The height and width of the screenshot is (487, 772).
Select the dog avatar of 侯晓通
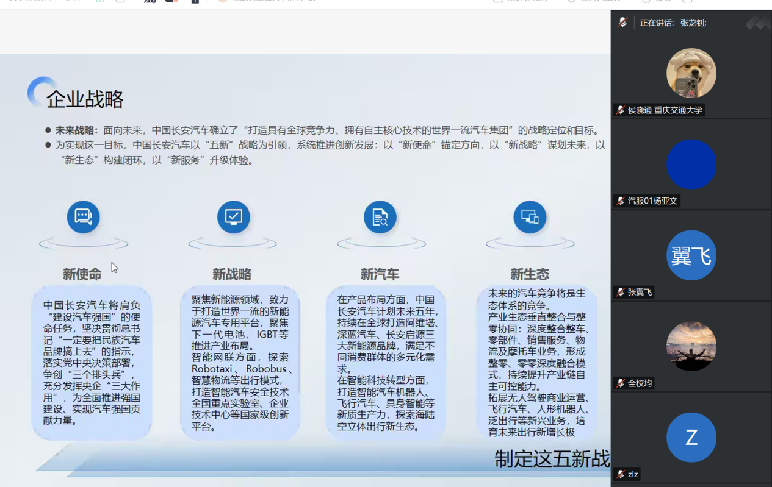pos(691,73)
